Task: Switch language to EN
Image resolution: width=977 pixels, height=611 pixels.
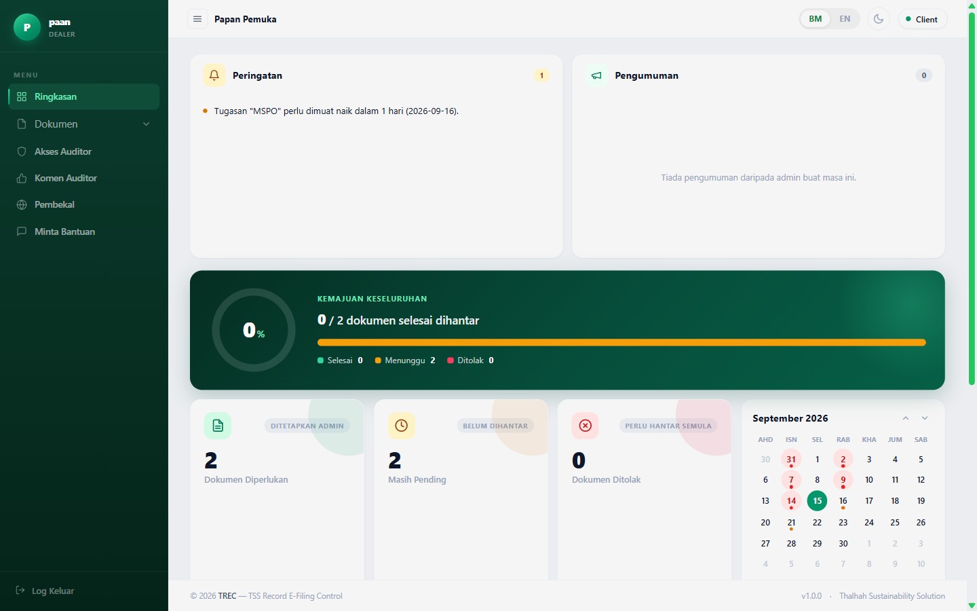Action: click(845, 19)
